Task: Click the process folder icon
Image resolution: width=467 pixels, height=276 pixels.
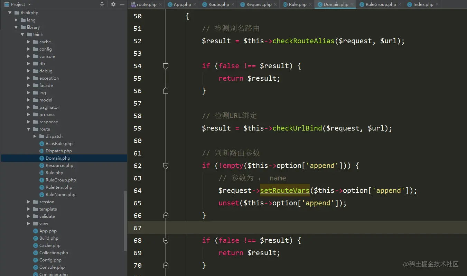Action: click(36, 115)
